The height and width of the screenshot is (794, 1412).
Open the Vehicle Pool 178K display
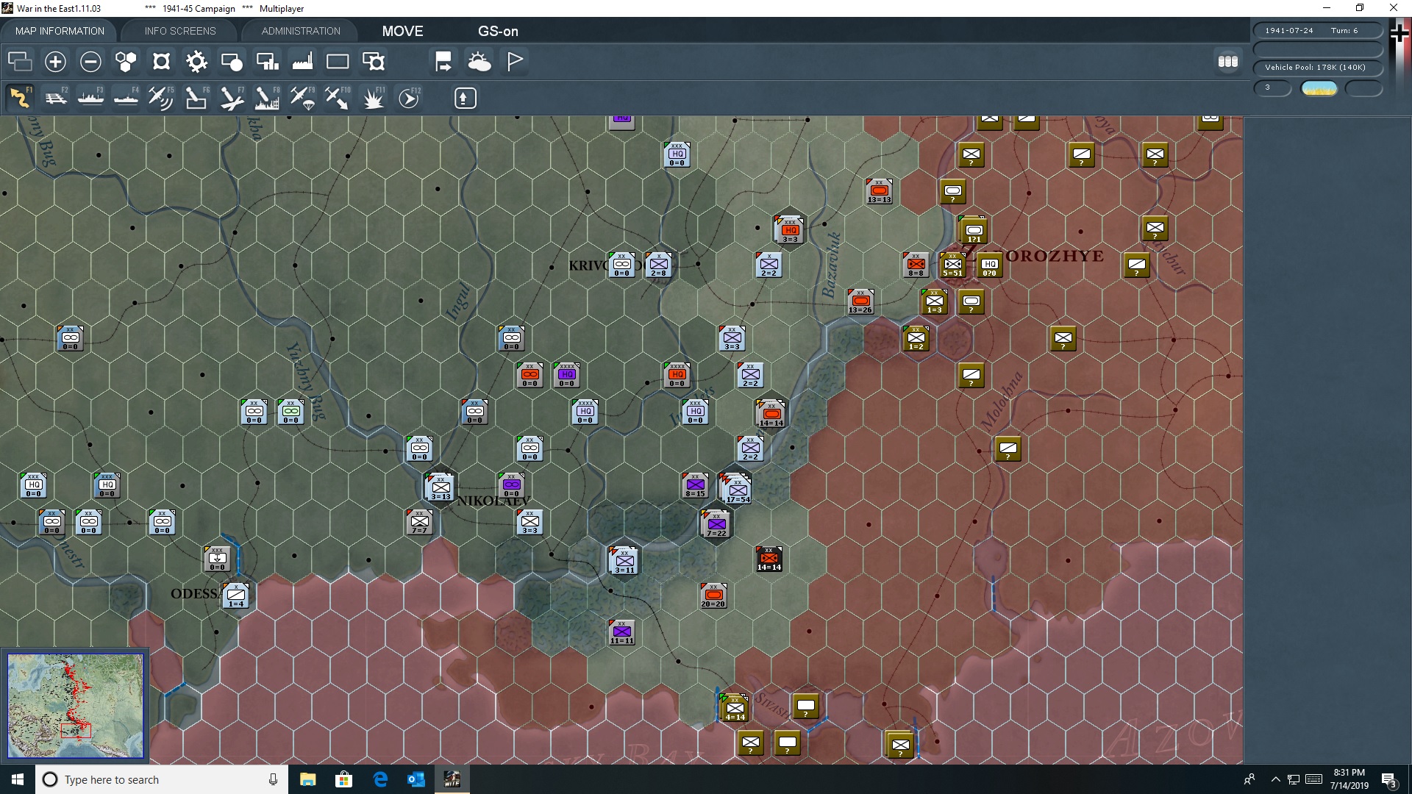[x=1317, y=67]
